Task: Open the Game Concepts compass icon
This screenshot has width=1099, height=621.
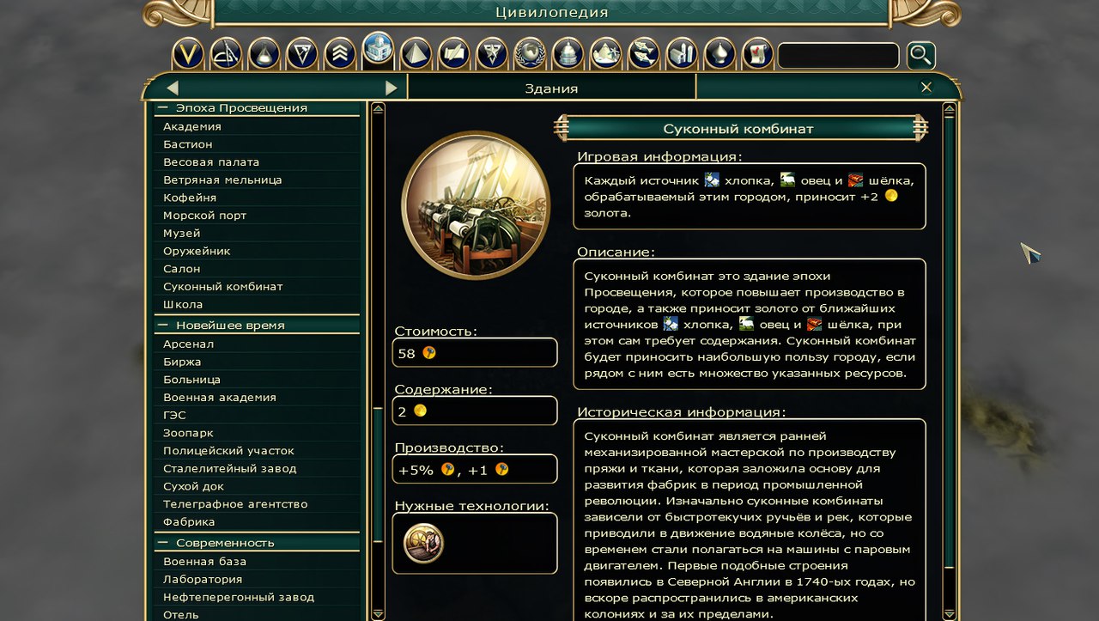Action: click(226, 54)
